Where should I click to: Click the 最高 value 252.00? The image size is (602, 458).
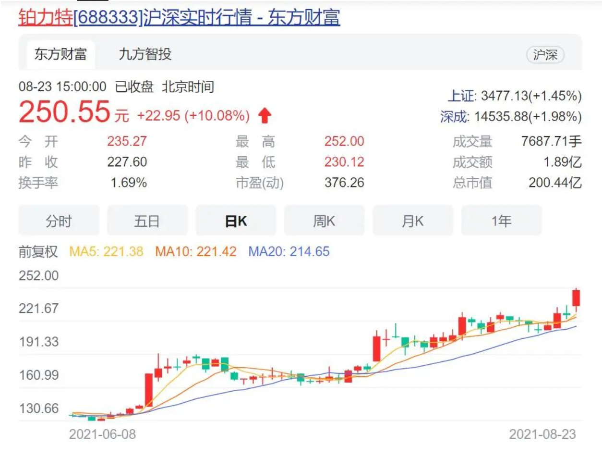pyautogui.click(x=344, y=141)
